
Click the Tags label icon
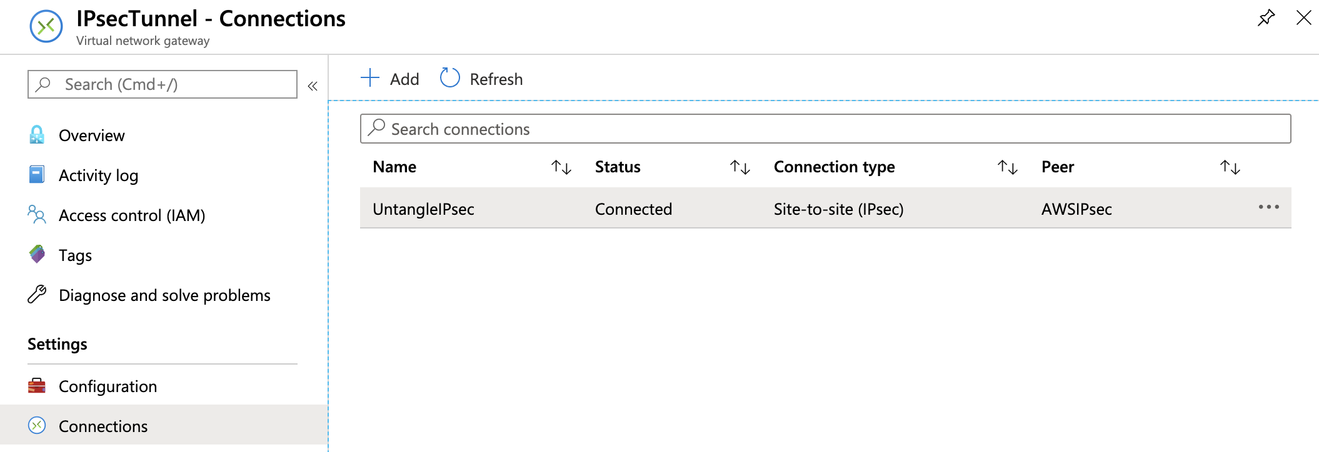pyautogui.click(x=37, y=254)
